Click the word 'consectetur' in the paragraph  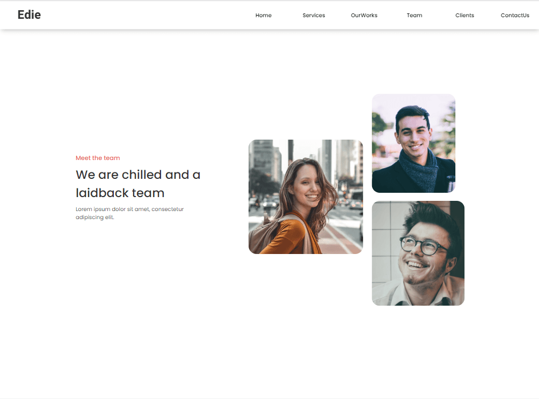[167, 209]
